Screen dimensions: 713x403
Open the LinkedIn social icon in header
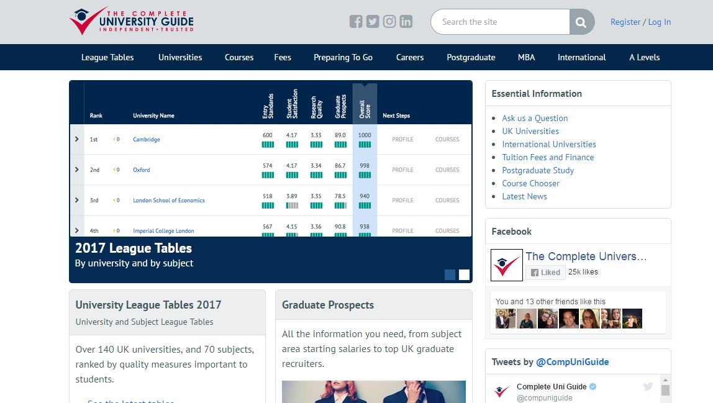pos(406,21)
